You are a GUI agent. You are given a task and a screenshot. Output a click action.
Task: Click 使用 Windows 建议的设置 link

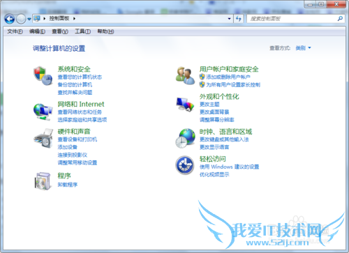pyautogui.click(x=229, y=167)
